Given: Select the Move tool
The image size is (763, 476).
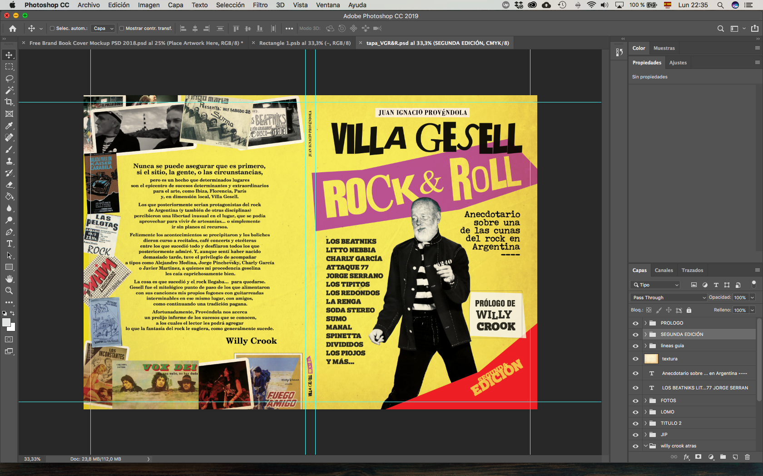Looking at the screenshot, I should click(x=9, y=55).
